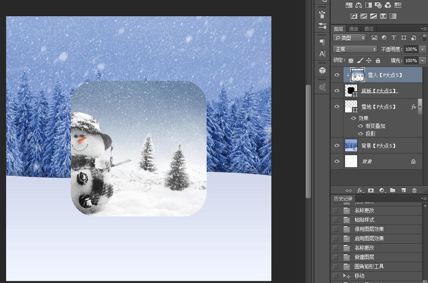Select the 粘贴样式 history state

click(x=364, y=220)
